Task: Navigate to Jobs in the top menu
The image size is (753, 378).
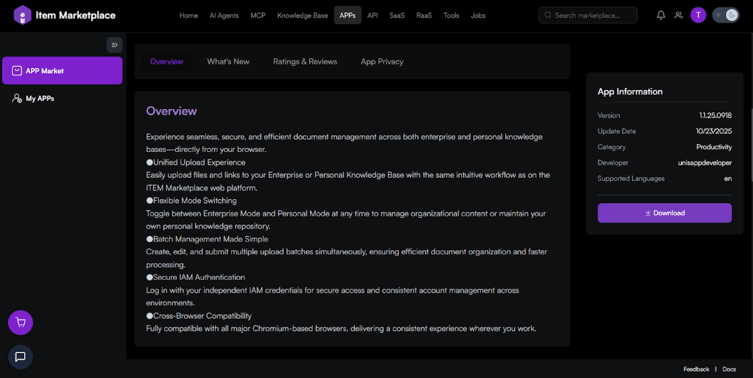Action: pos(478,15)
